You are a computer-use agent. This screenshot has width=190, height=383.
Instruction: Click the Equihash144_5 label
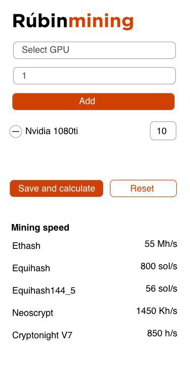[44, 291]
